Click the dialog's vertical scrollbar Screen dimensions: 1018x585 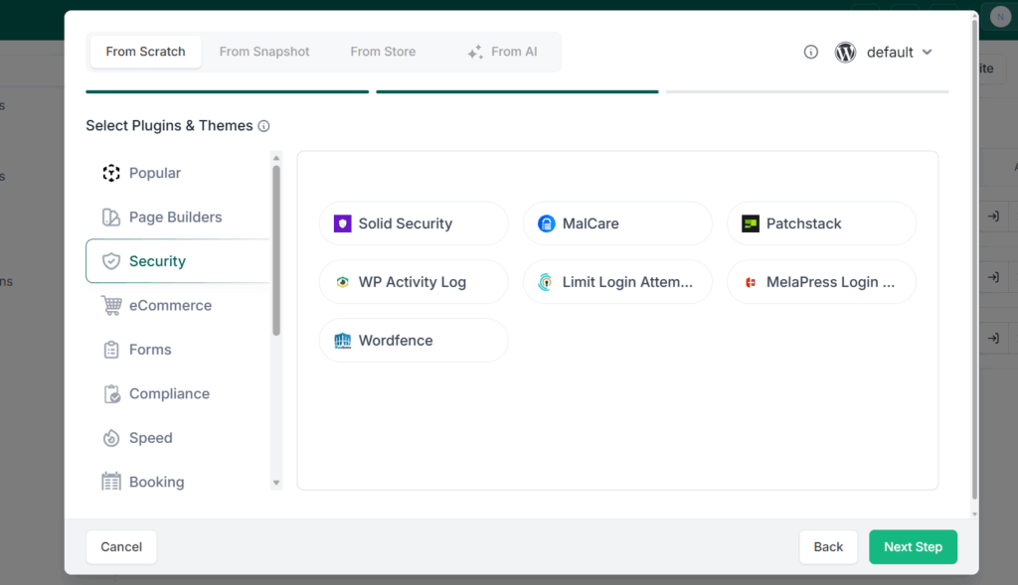click(x=974, y=259)
